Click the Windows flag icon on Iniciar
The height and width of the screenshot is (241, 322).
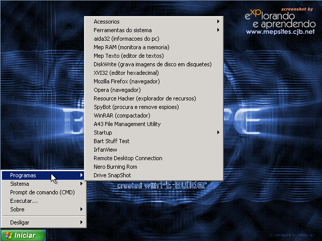8,235
